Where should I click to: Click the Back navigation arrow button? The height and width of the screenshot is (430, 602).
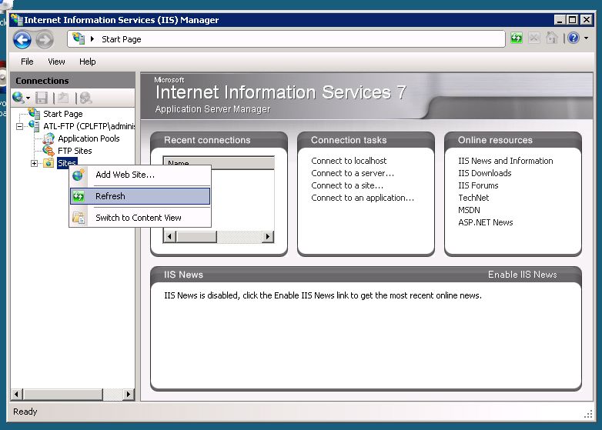click(22, 40)
